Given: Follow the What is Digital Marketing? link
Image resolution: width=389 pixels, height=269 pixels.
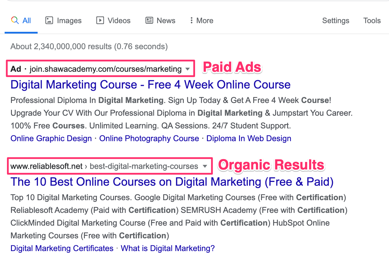Looking at the screenshot, I should 168,248.
